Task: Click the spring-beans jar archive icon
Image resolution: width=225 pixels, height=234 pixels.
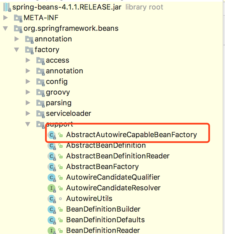Action: point(7,7)
